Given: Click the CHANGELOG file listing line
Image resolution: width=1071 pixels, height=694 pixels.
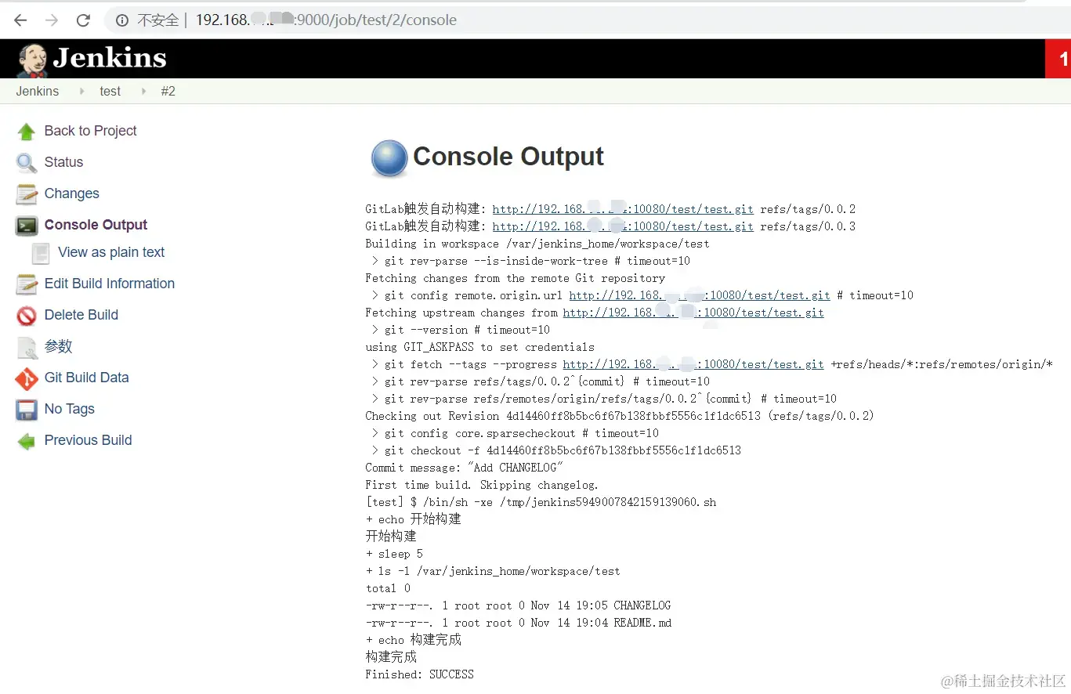Looking at the screenshot, I should click(x=518, y=605).
